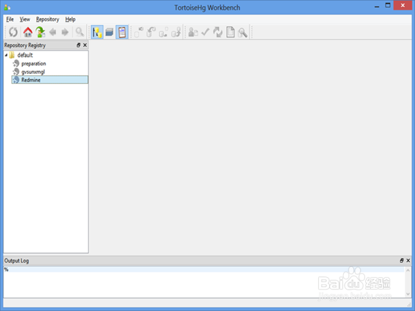Toggle the Repository Registry panel button

click(x=97, y=32)
